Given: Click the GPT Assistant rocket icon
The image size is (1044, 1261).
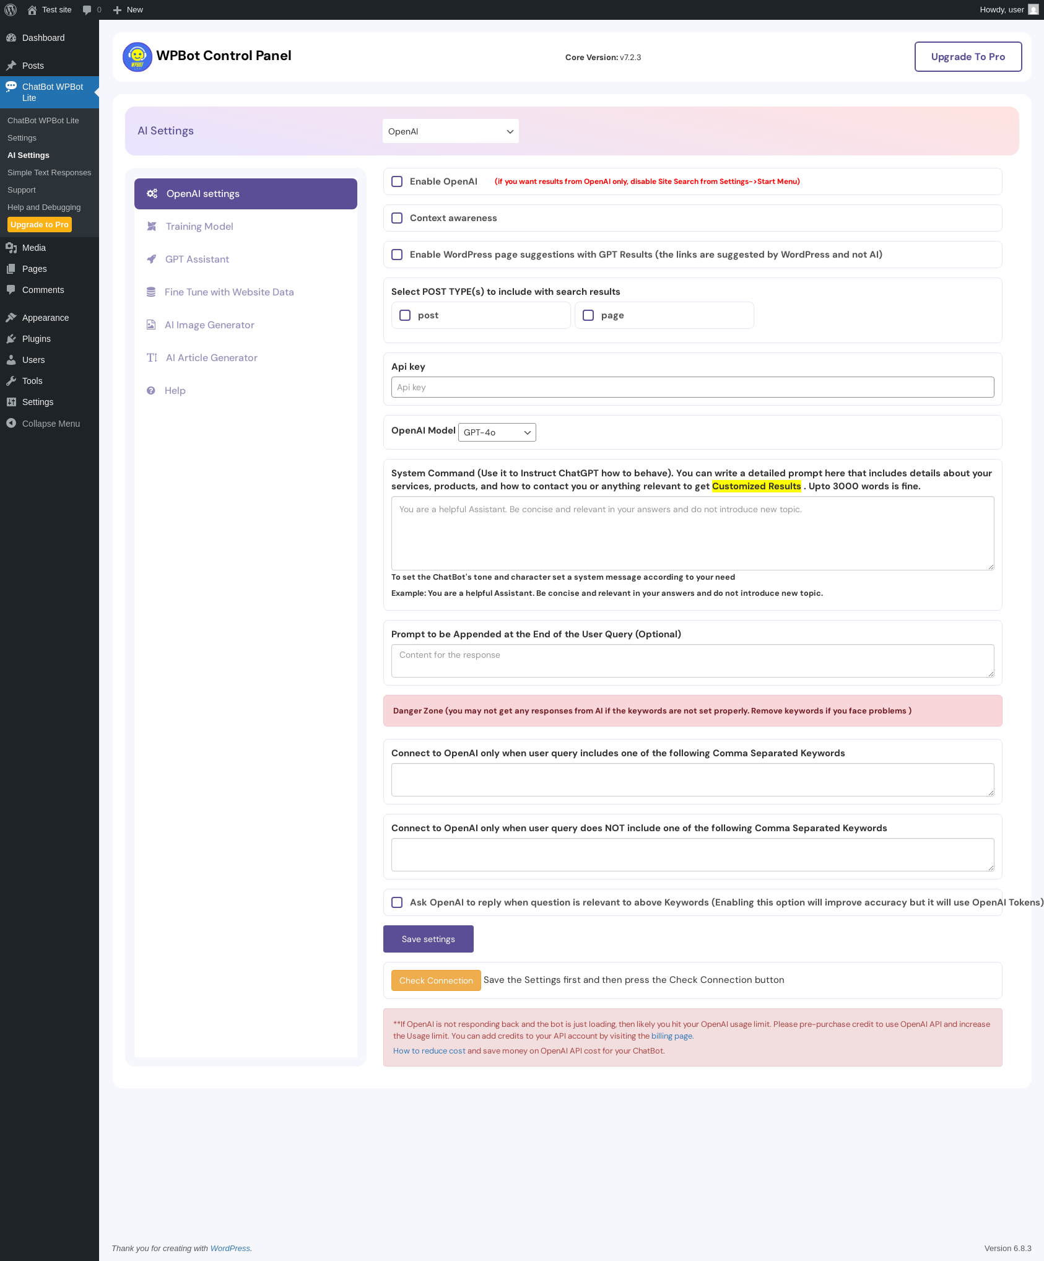Looking at the screenshot, I should tap(152, 260).
